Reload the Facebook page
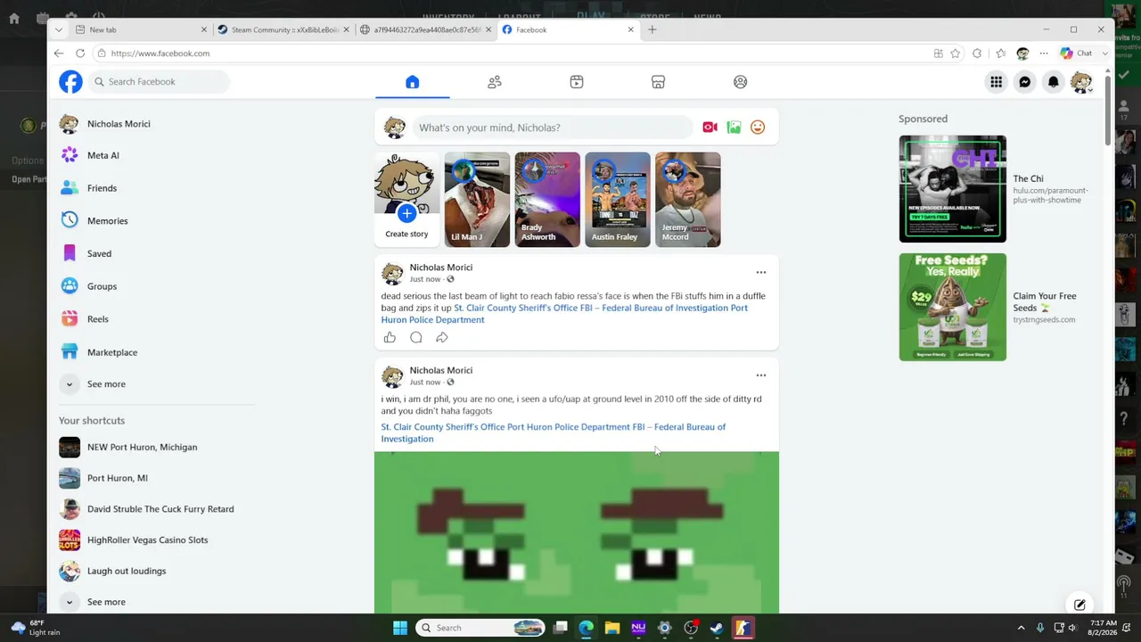Viewport: 1141px width, 642px height. [x=80, y=53]
